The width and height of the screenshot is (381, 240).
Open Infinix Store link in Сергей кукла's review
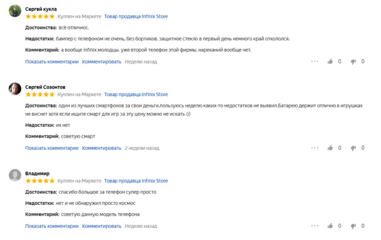click(x=136, y=17)
